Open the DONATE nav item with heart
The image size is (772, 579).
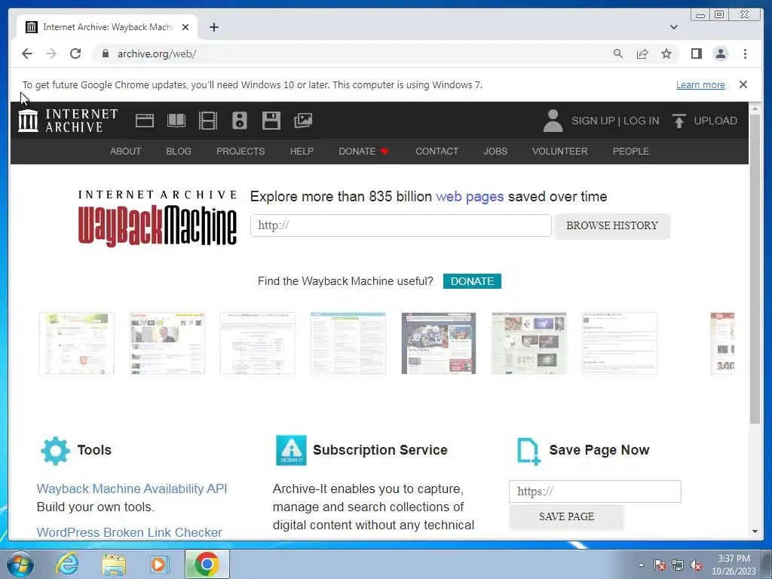tap(364, 151)
